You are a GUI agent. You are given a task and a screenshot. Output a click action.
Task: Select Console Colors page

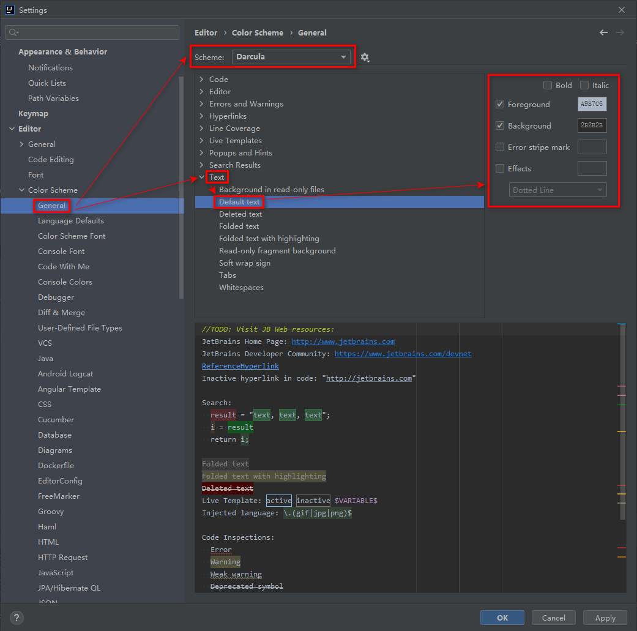point(65,282)
